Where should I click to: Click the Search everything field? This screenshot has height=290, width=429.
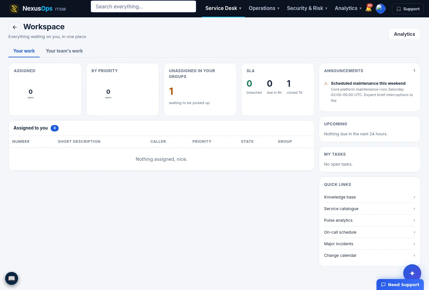point(143,6)
